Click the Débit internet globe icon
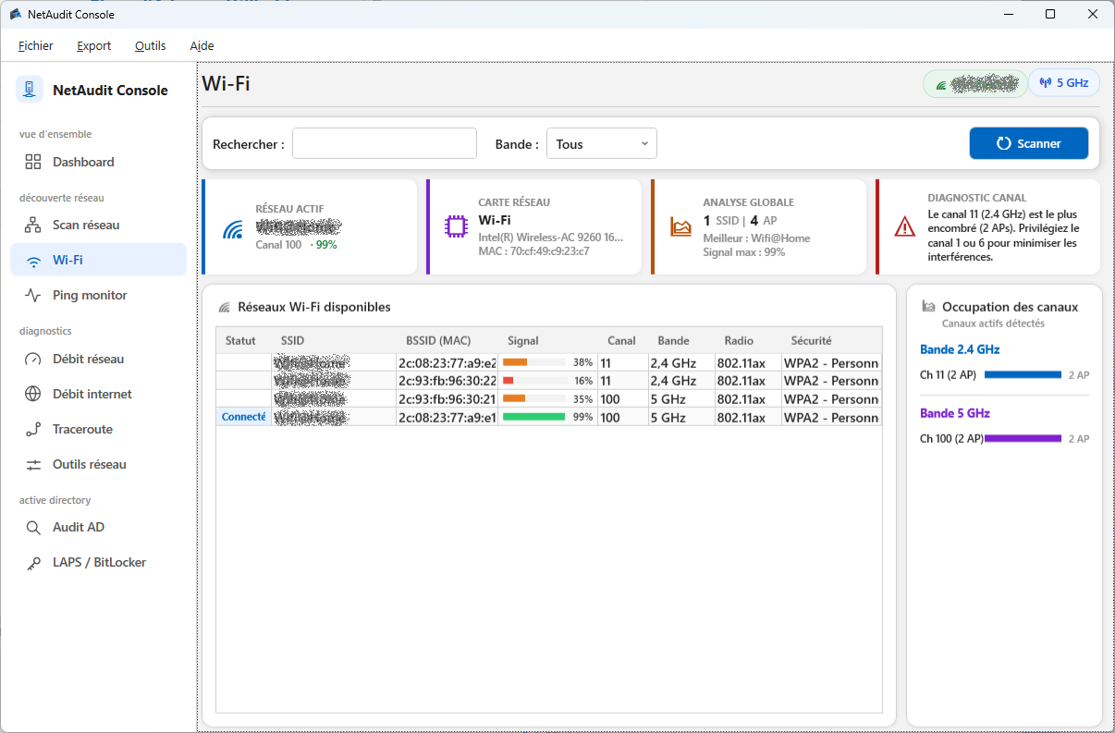The width and height of the screenshot is (1115, 733). 33,394
